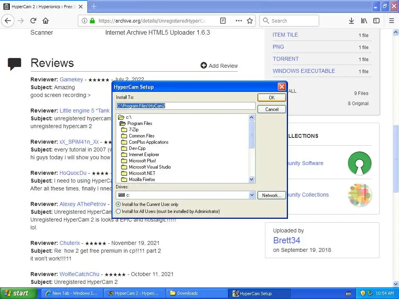Viewport: 399px width, 299px height.
Task: Click the Firefox forward arrow
Action: pyautogui.click(x=21, y=21)
